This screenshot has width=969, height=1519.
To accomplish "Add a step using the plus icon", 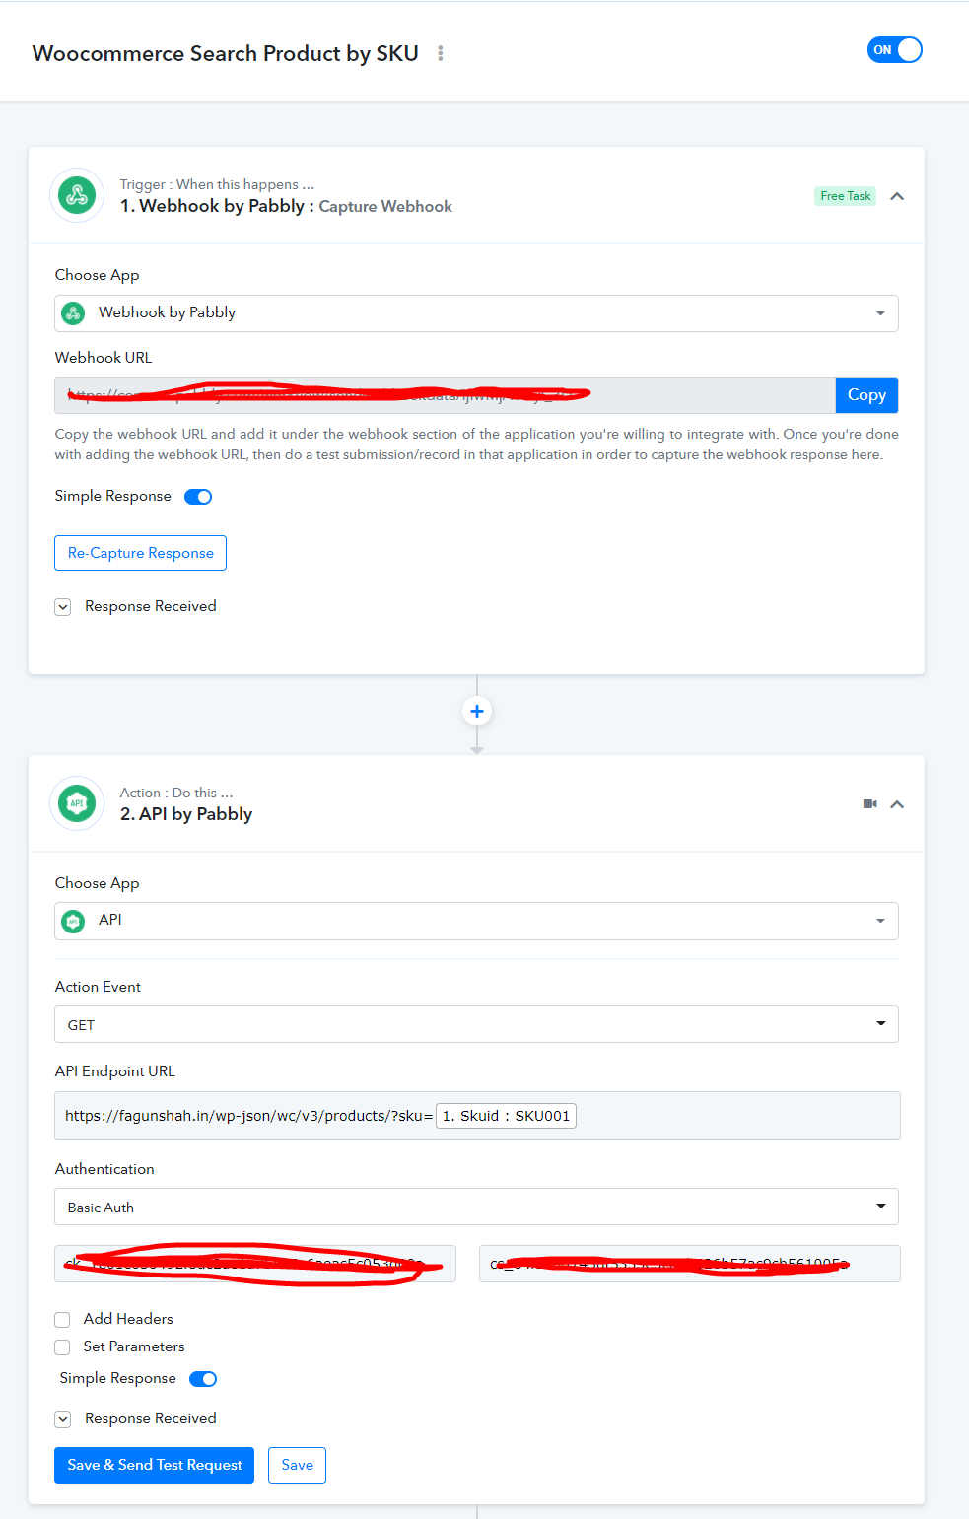I will coord(477,711).
